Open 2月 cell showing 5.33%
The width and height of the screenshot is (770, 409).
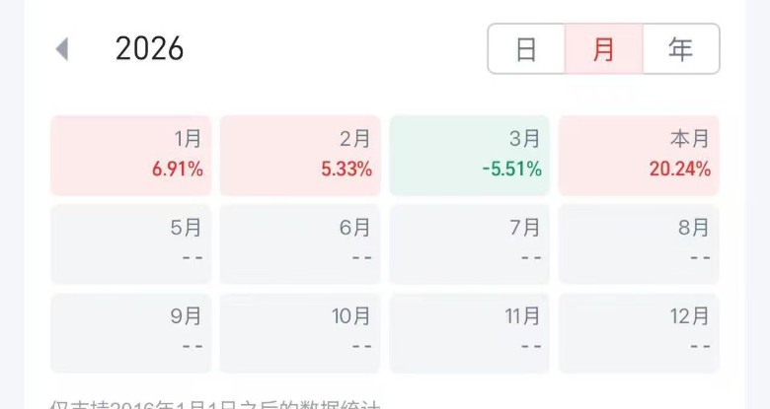(x=300, y=155)
